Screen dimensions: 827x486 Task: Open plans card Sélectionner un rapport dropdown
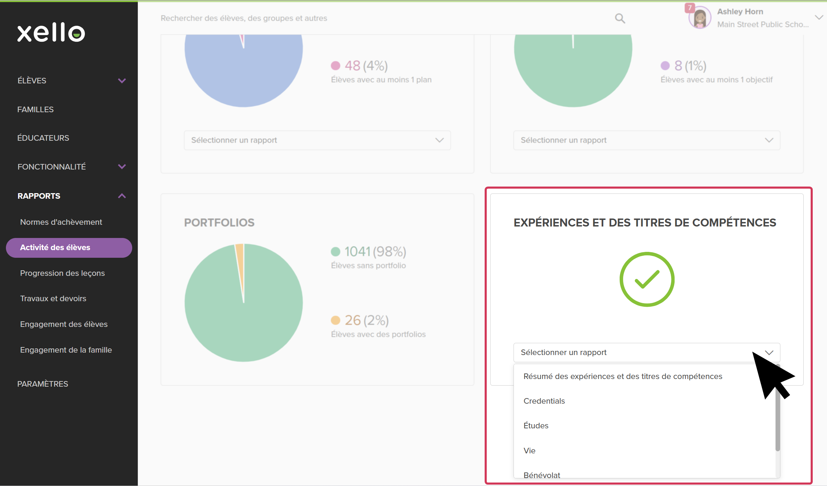(x=317, y=140)
